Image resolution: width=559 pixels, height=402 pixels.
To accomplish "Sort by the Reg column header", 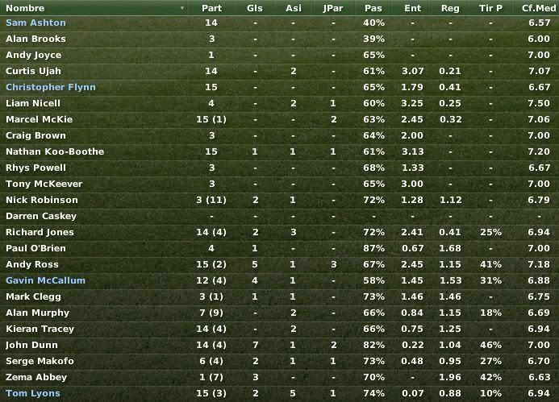I will tap(450, 8).
